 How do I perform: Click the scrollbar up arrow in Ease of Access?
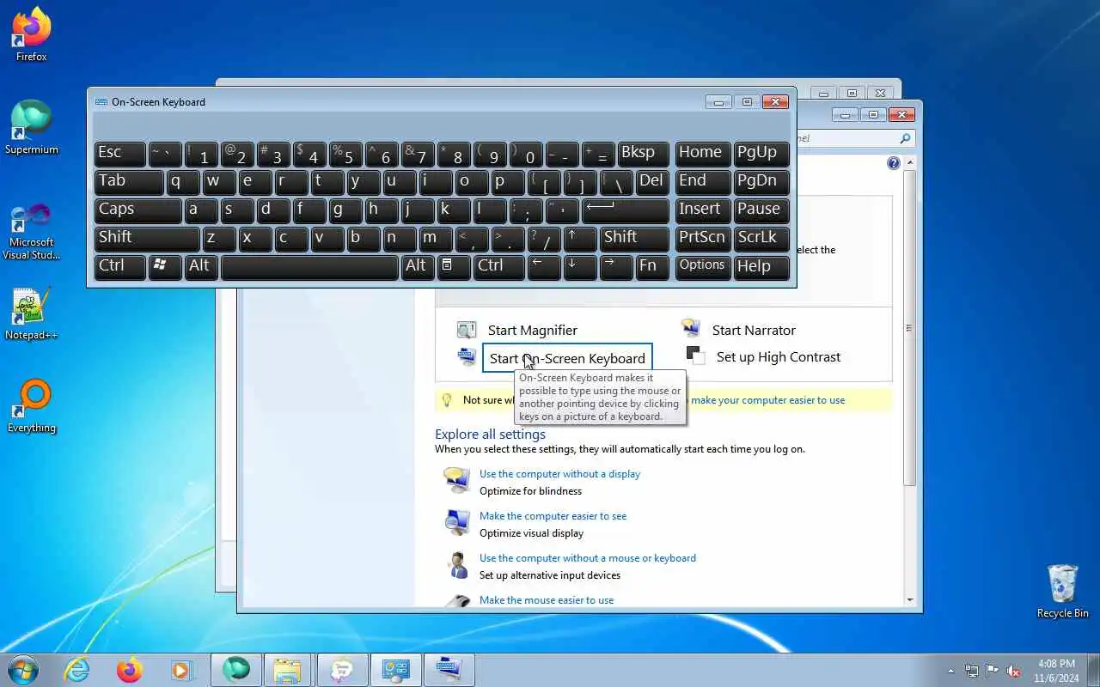pyautogui.click(x=909, y=163)
